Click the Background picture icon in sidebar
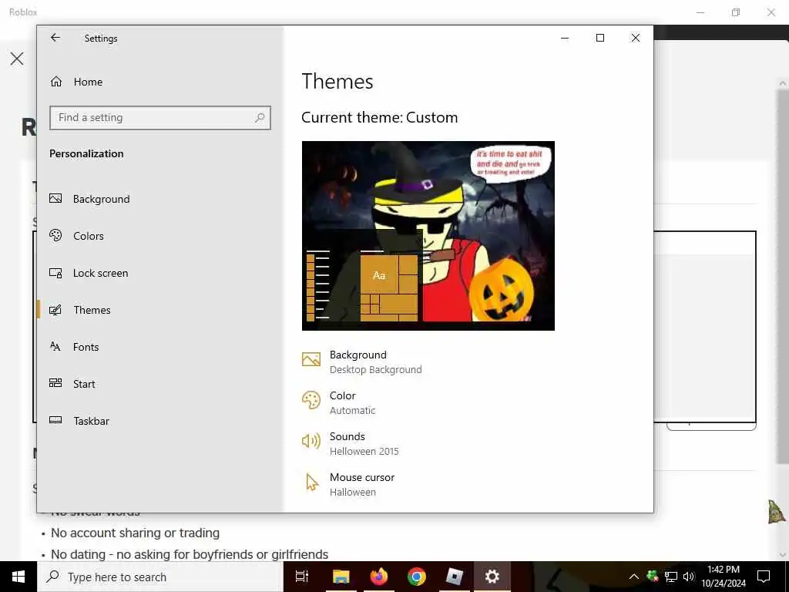The image size is (789, 592). (x=55, y=198)
